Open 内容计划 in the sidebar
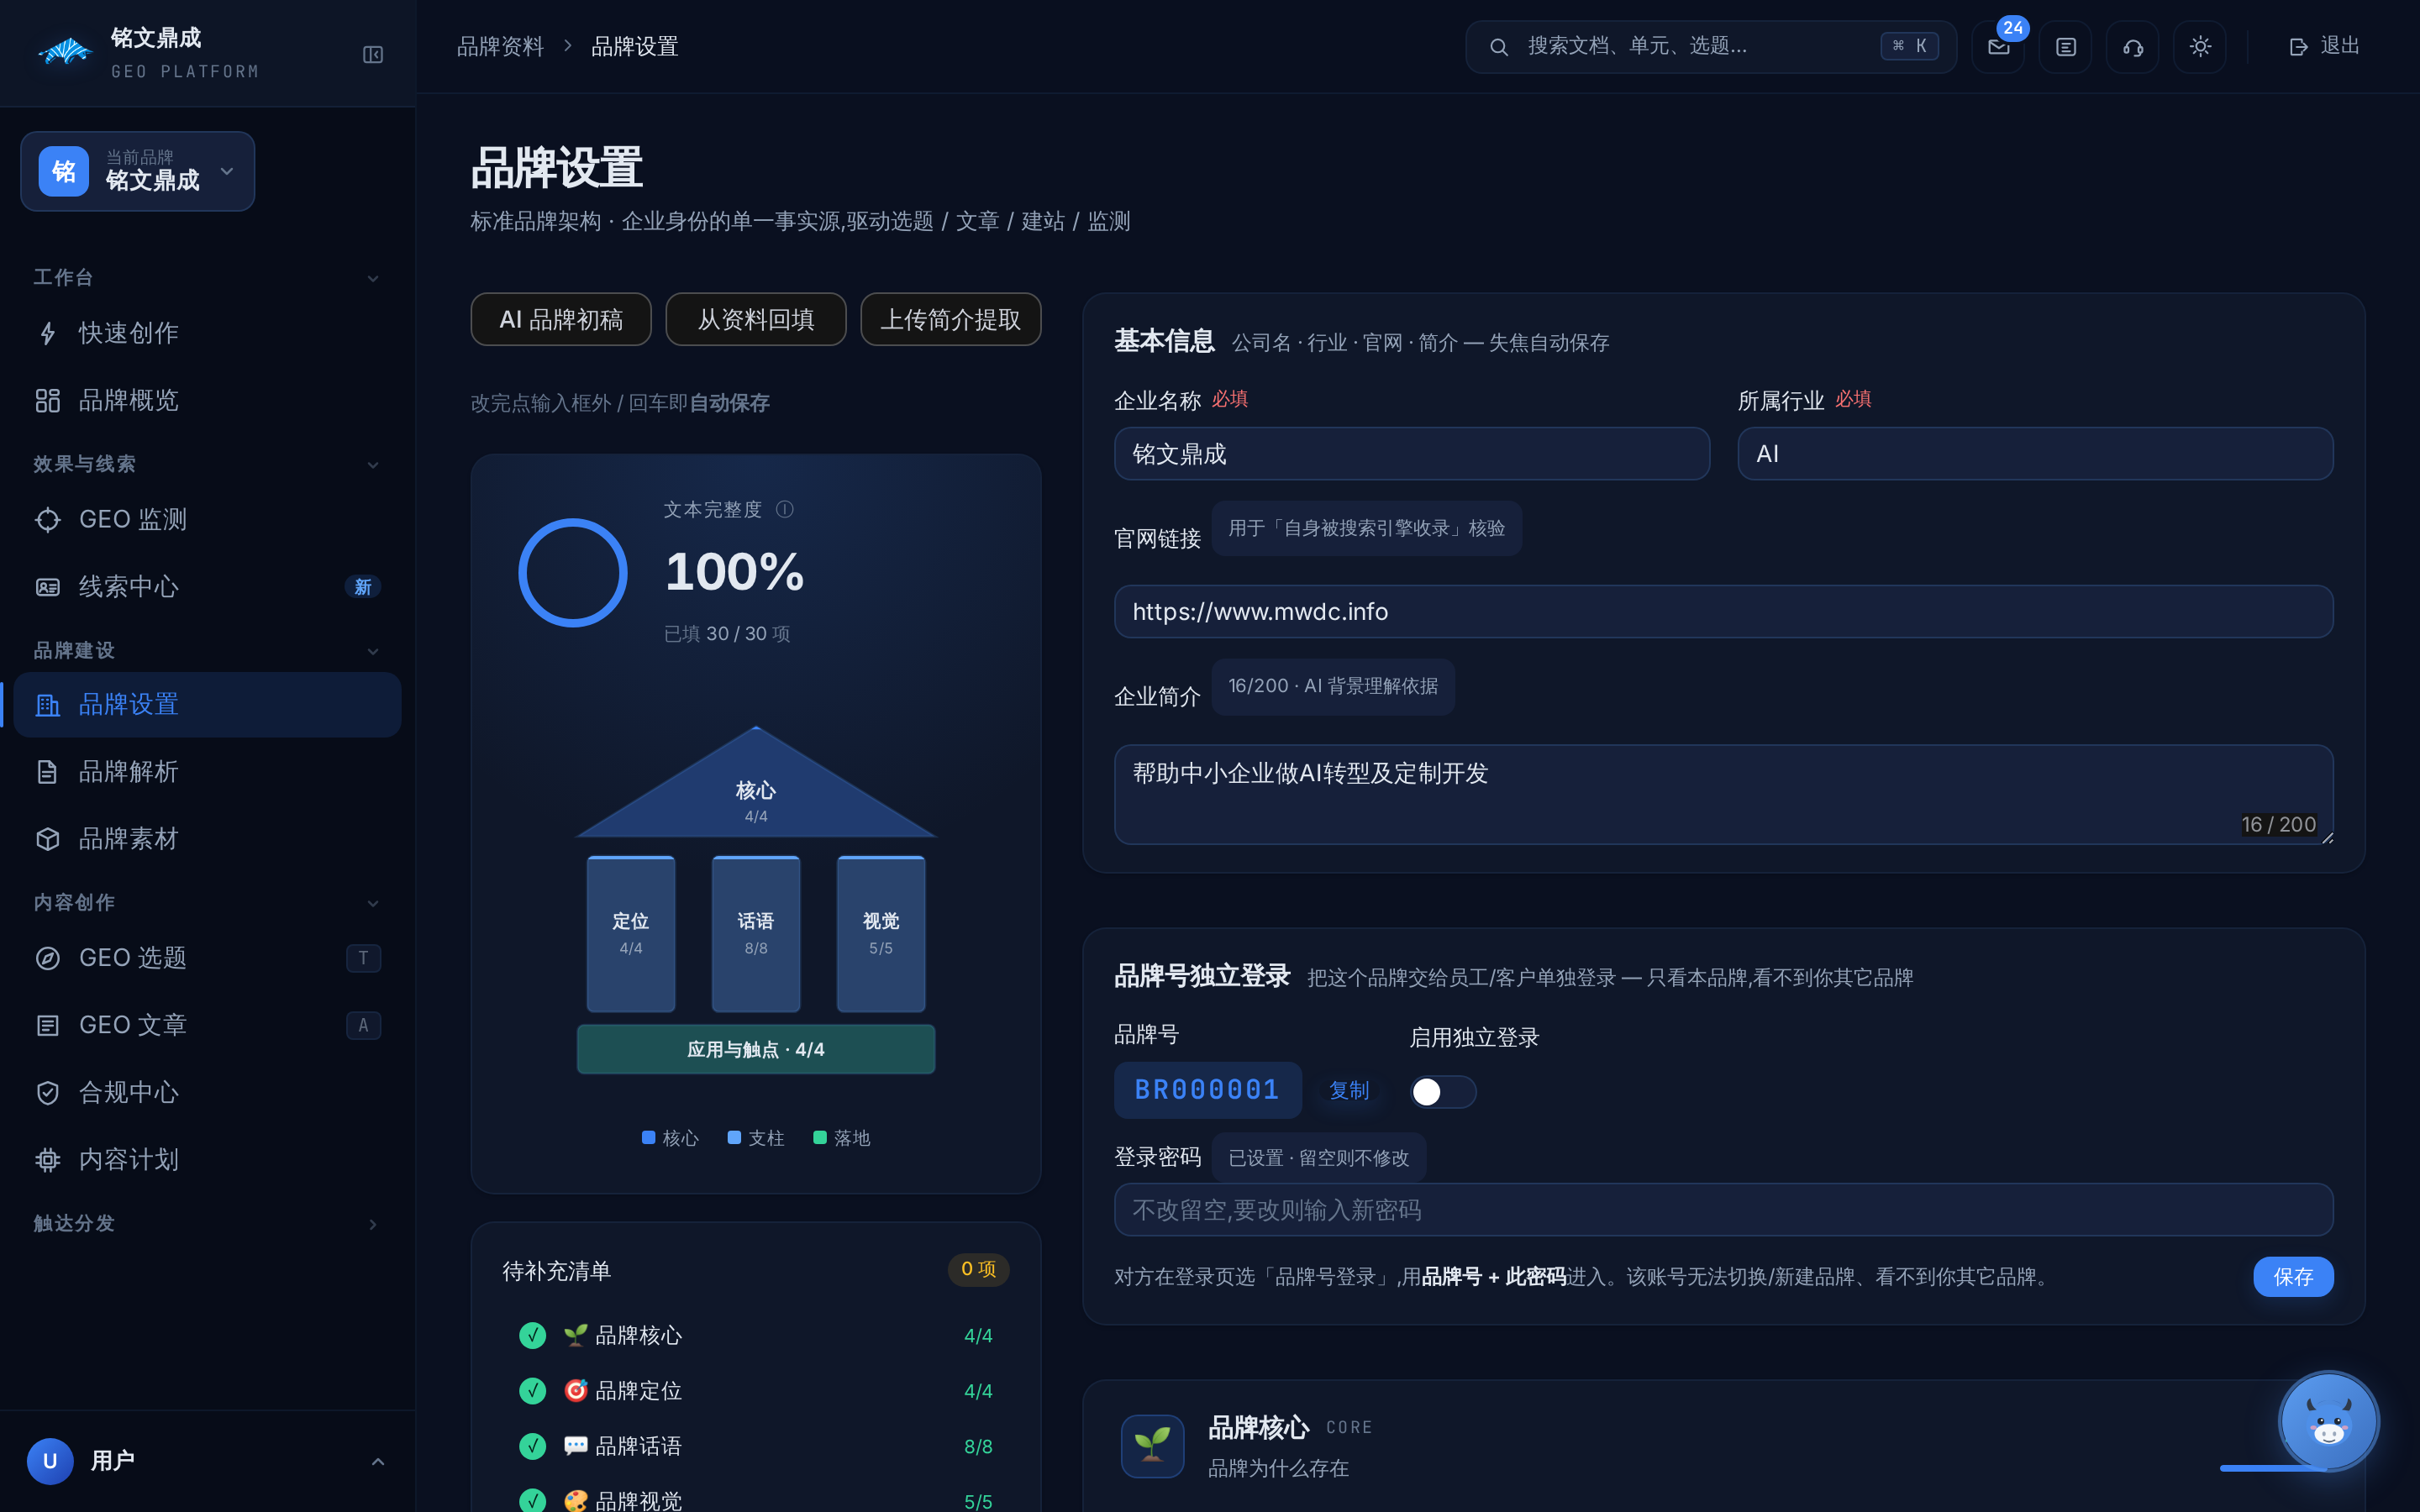This screenshot has width=2420, height=1512. 207,1159
